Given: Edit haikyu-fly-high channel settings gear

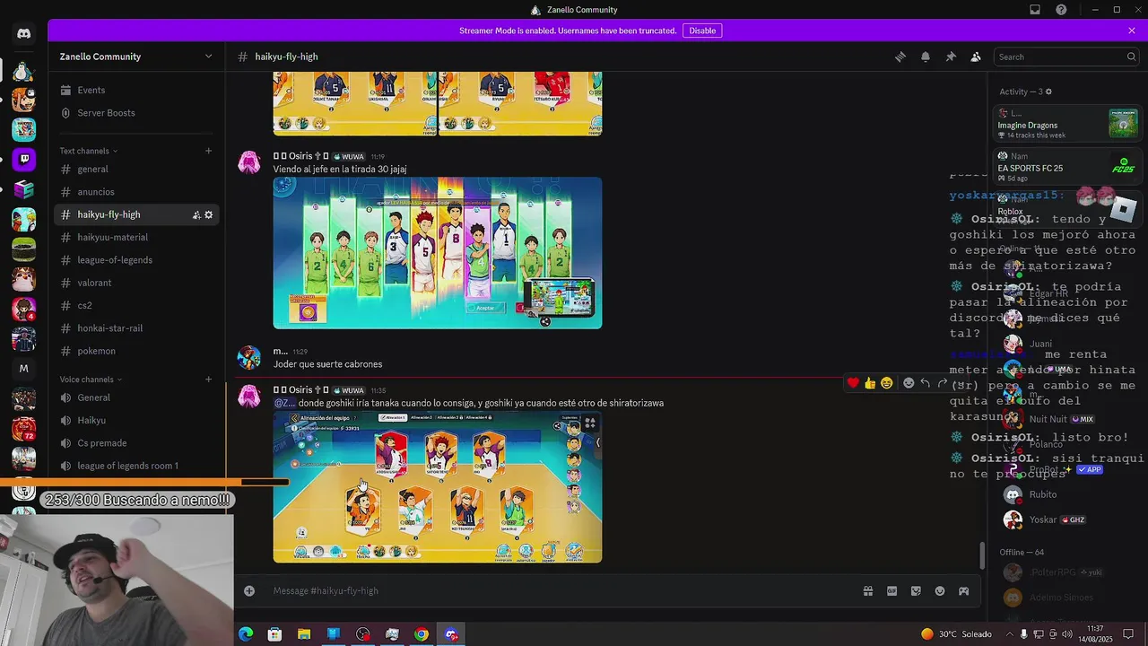Looking at the screenshot, I should coord(209,214).
